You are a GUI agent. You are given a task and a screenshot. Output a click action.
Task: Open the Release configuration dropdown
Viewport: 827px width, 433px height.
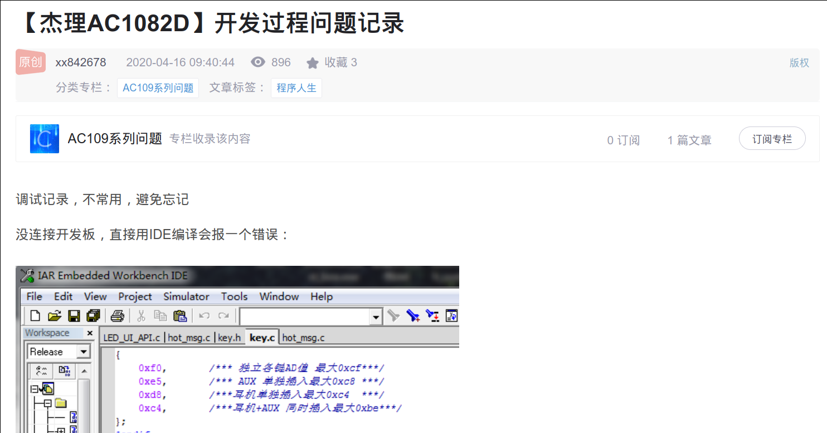(84, 352)
